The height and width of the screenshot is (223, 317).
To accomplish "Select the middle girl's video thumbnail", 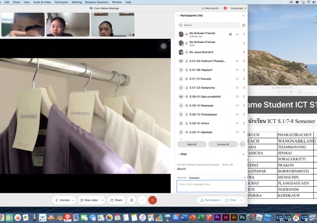I will [68, 24].
